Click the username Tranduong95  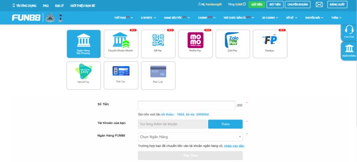click(213, 4)
